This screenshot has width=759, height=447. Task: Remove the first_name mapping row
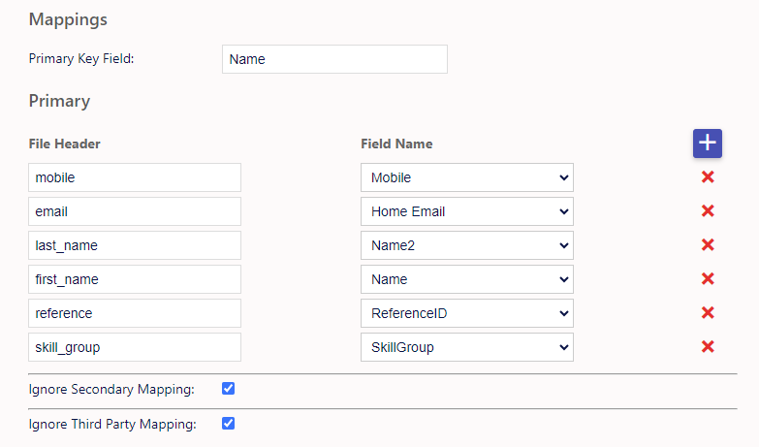coord(708,279)
